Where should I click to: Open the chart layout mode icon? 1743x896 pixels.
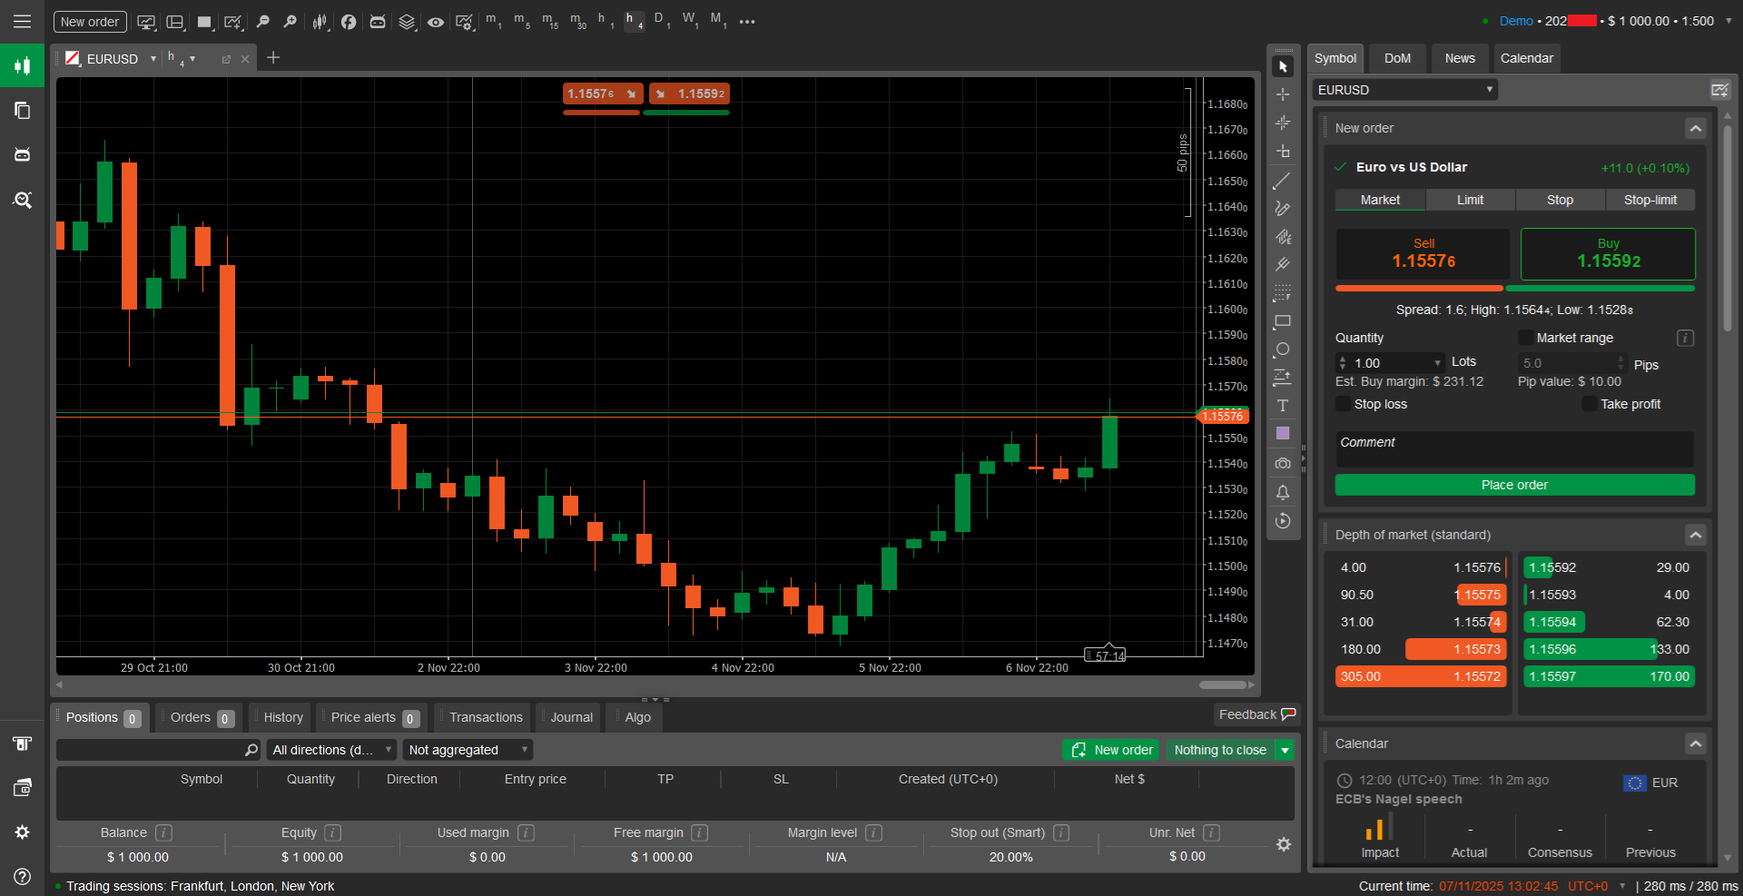point(175,22)
